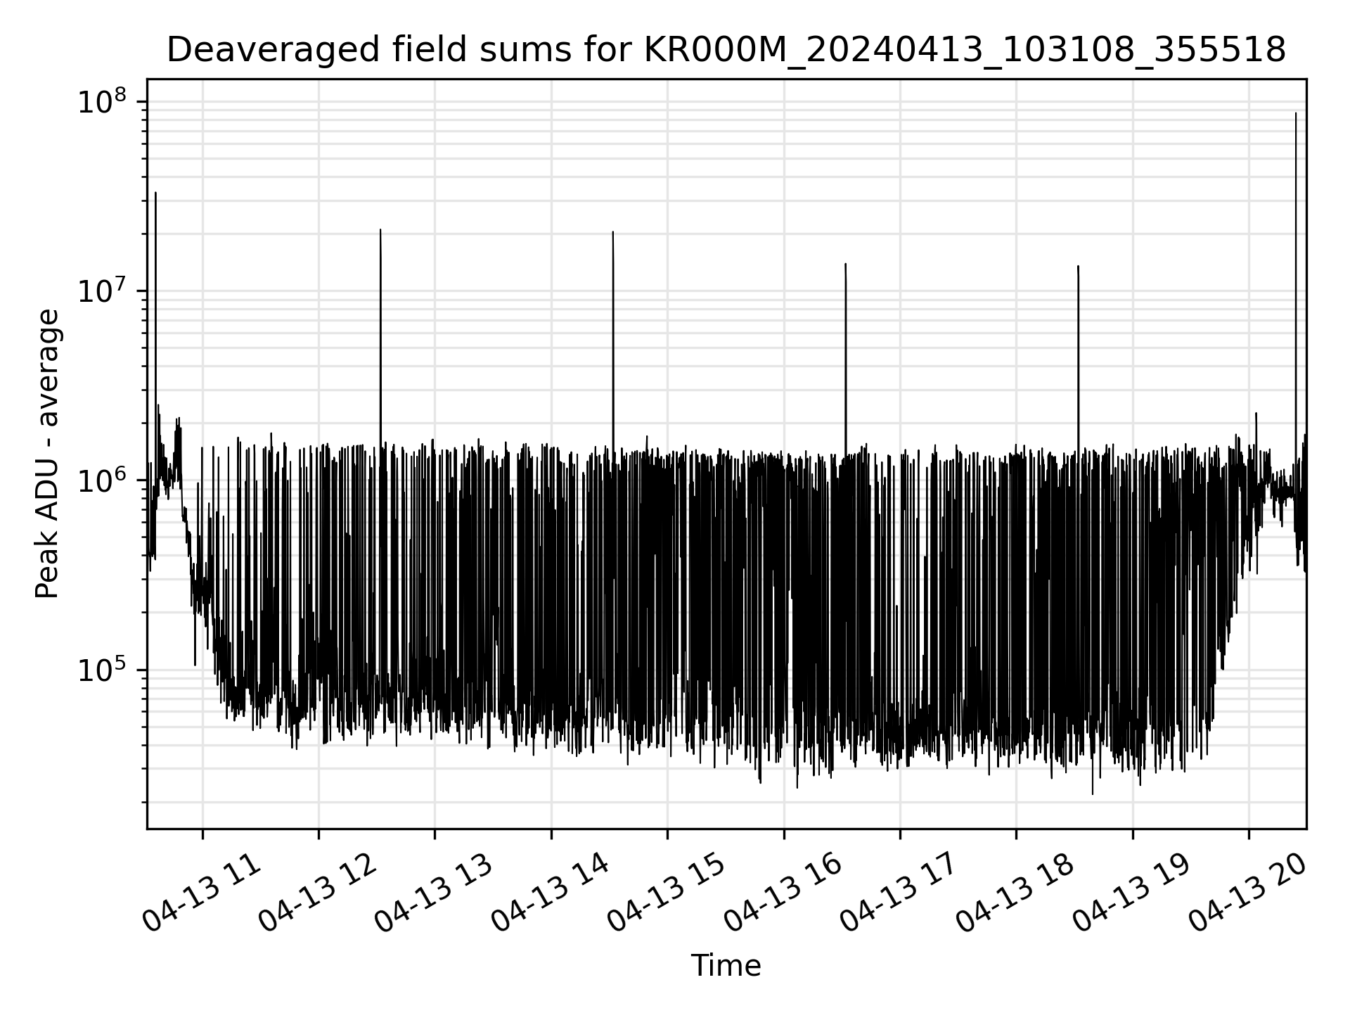Click the 10^5 y-axis tick label
The height and width of the screenshot is (1013, 1350).
[103, 670]
